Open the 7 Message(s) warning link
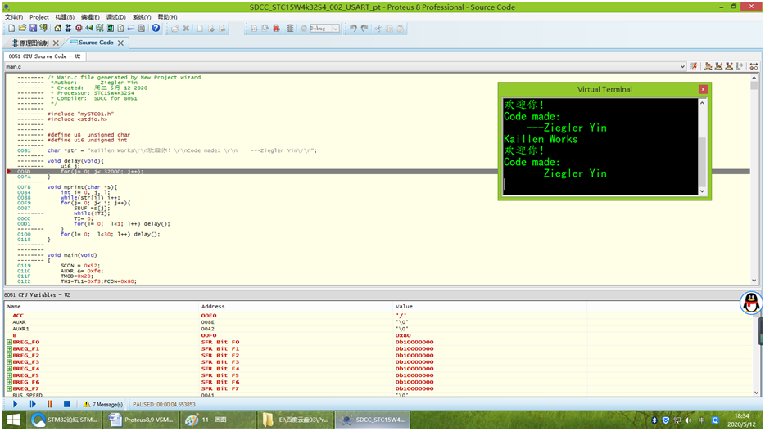Viewport: 765px width, 431px height. coord(102,404)
